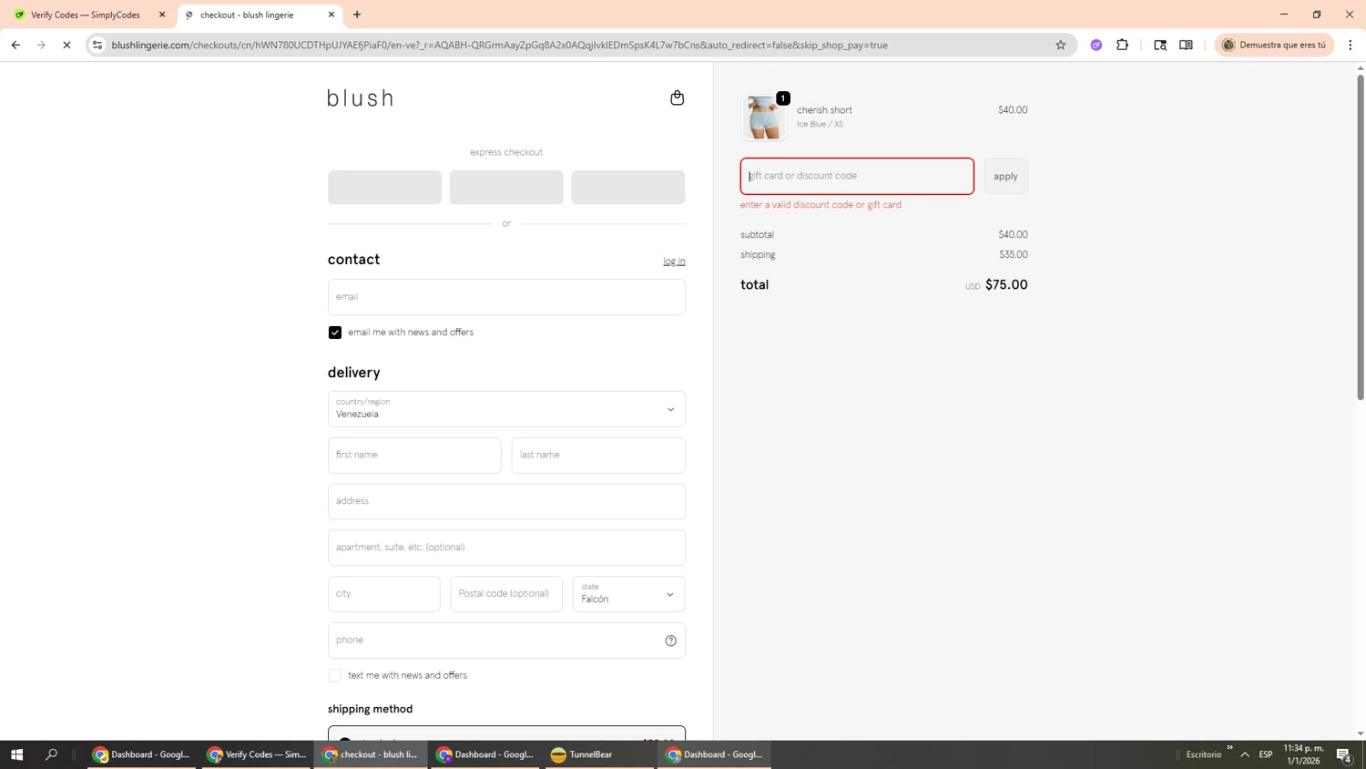Click the gift card or discount code field
The image size is (1366, 769).
(857, 176)
